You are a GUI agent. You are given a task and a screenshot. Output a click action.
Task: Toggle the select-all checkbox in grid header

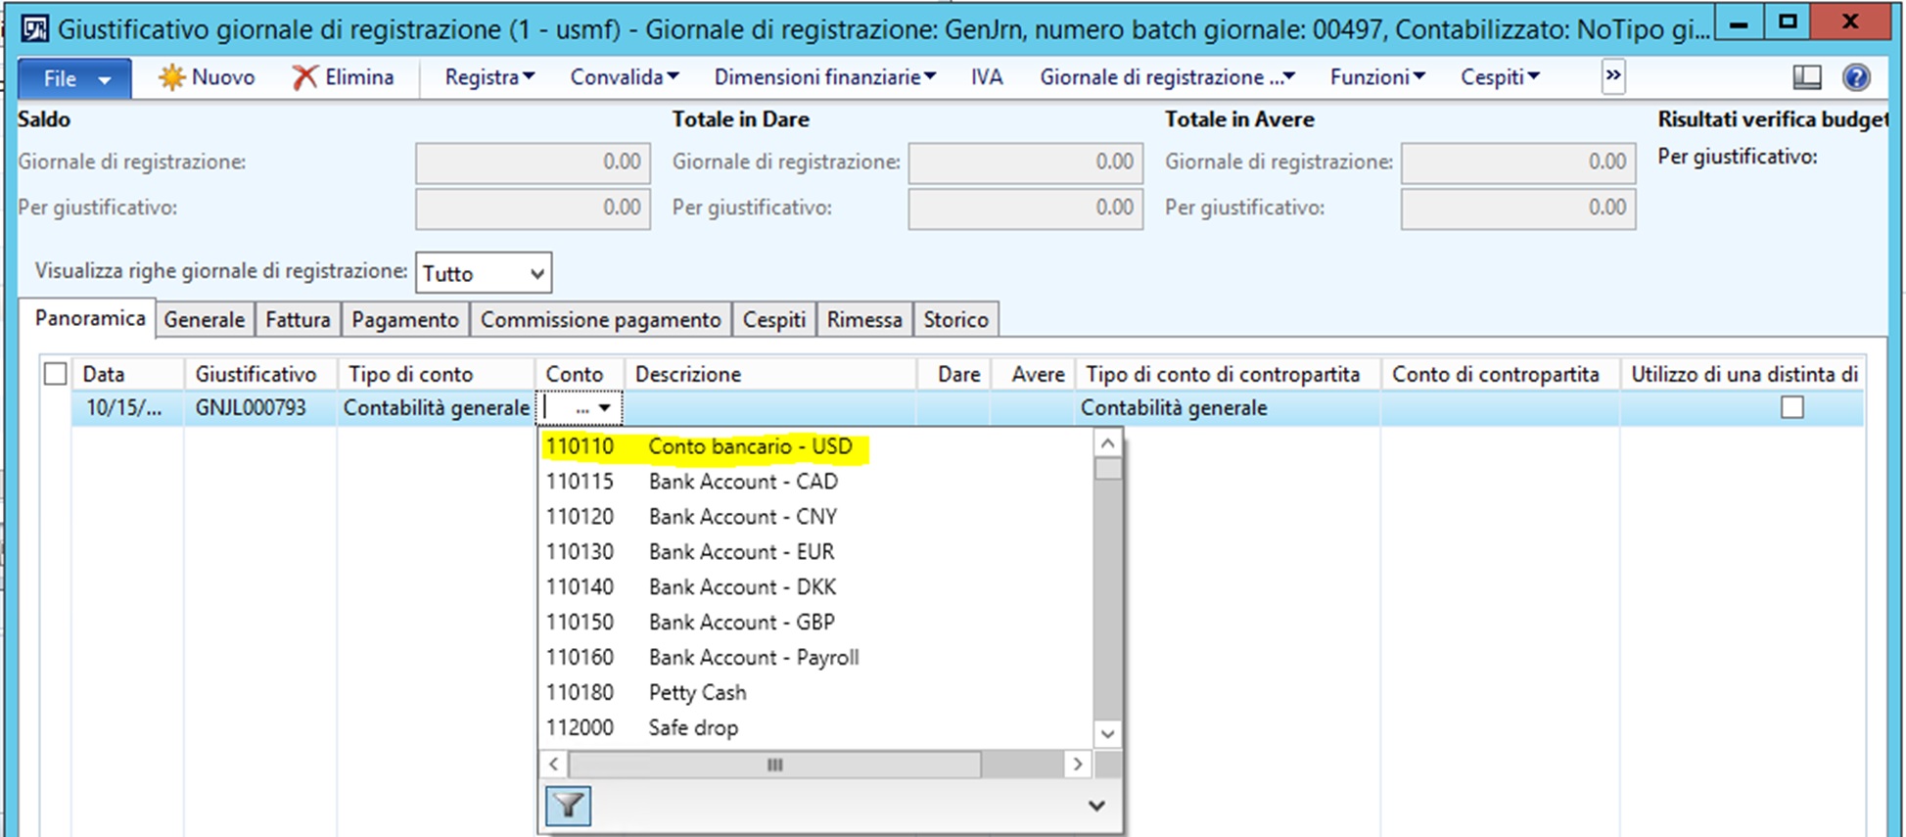pos(56,374)
